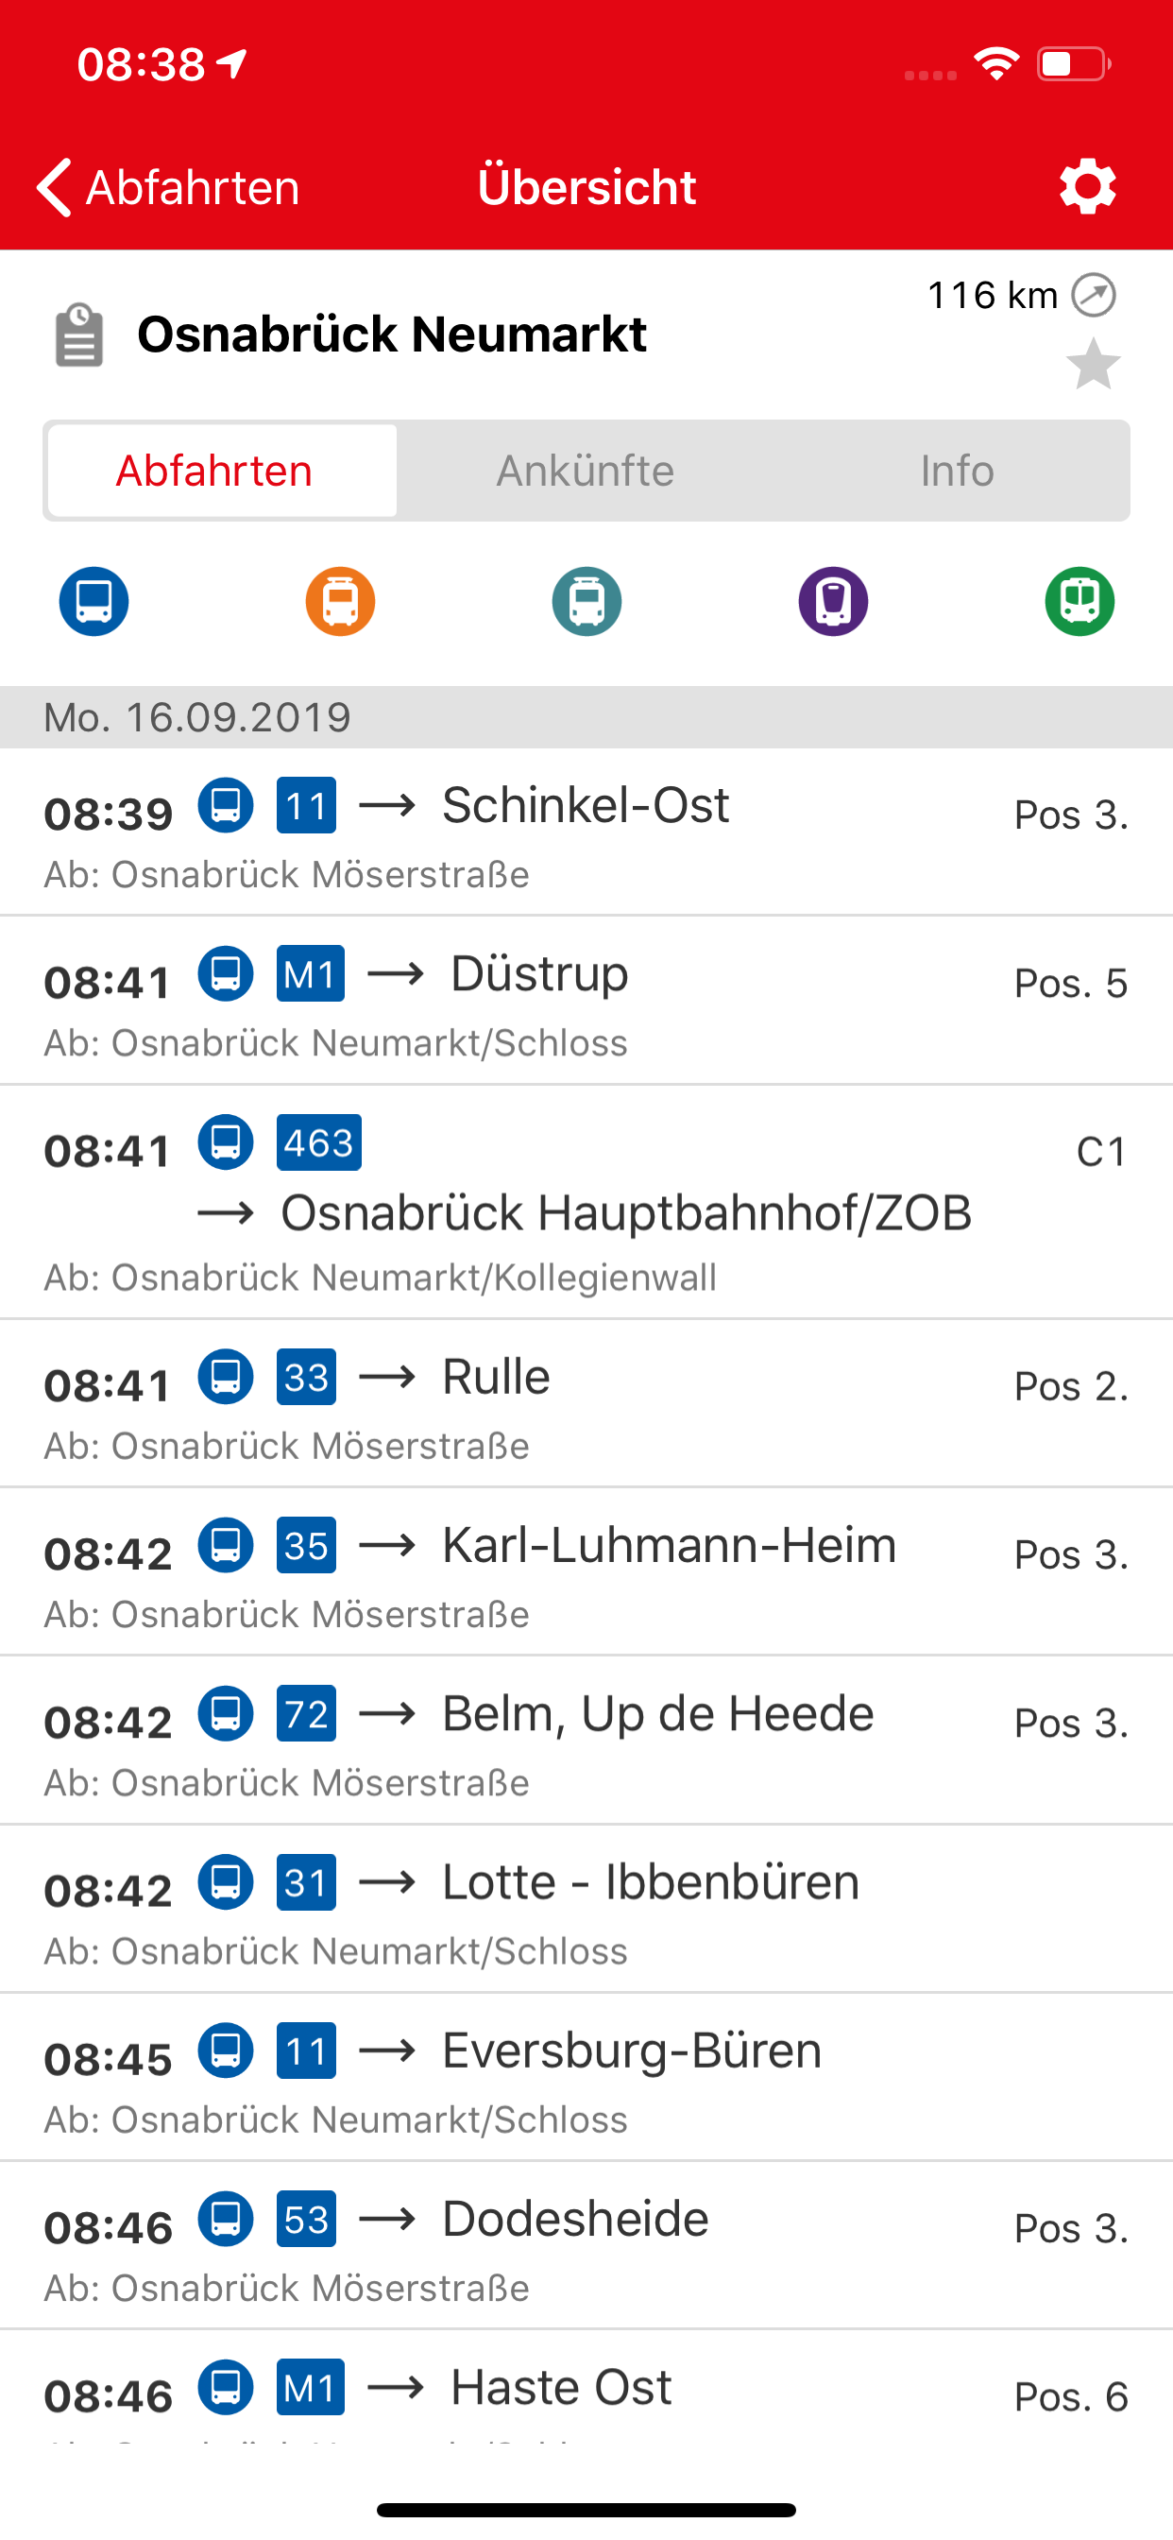Tap the green S-Bahn filter icon

tap(1079, 600)
